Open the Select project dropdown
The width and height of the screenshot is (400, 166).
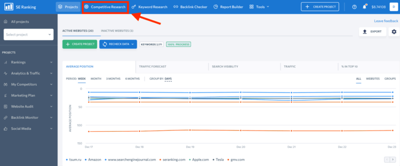tap(29, 34)
